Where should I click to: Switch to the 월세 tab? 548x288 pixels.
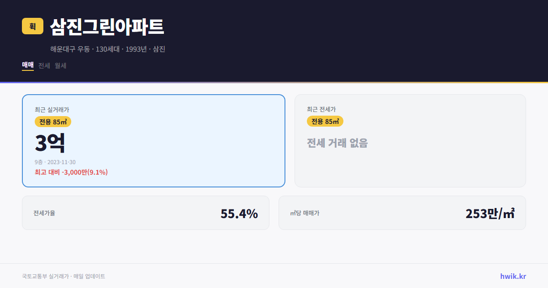60,65
